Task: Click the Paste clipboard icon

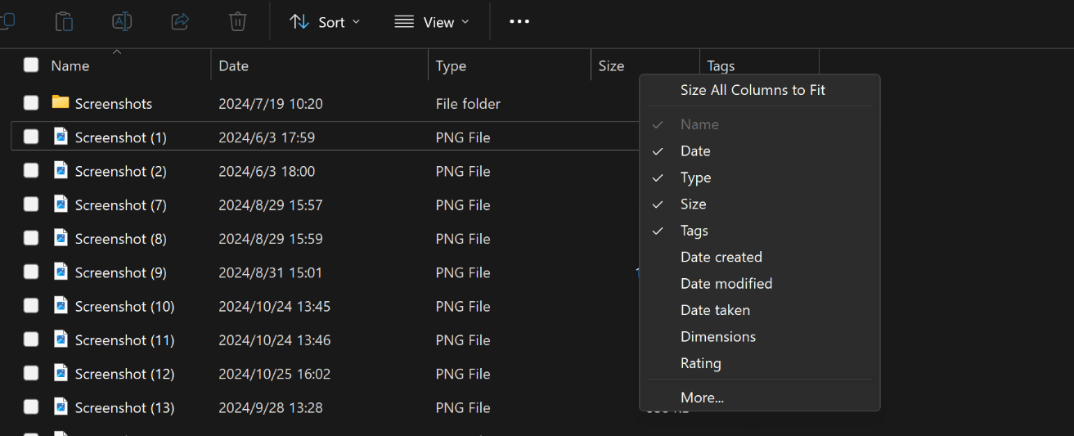Action: 64,22
